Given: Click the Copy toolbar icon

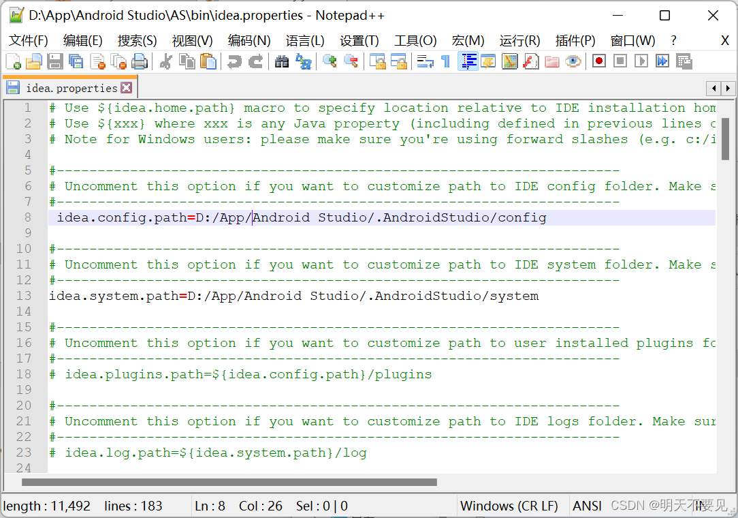Looking at the screenshot, I should tap(187, 62).
